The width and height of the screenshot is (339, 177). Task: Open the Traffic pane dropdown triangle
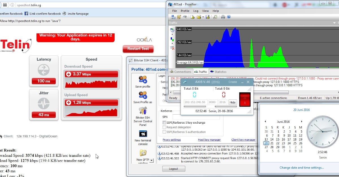(334, 23)
